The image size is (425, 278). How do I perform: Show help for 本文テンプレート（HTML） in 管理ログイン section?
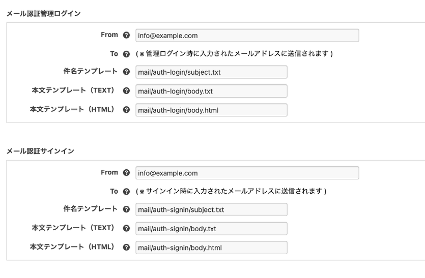127,109
